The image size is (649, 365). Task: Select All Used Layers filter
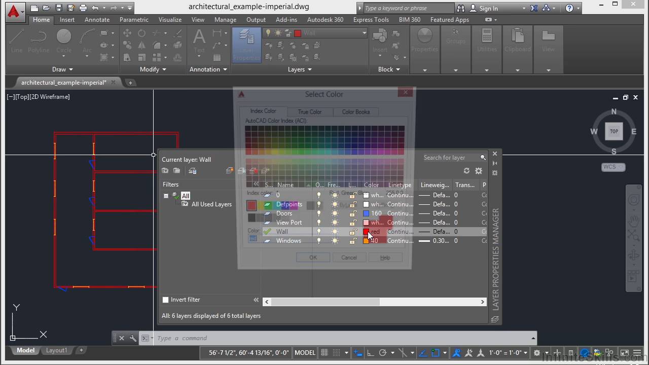click(211, 204)
